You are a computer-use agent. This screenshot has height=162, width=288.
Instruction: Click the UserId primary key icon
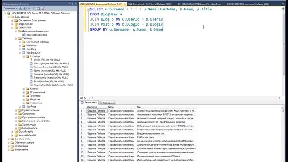pos(31,60)
